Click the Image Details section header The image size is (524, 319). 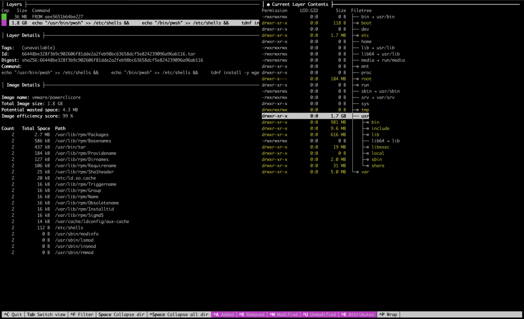[x=23, y=85]
